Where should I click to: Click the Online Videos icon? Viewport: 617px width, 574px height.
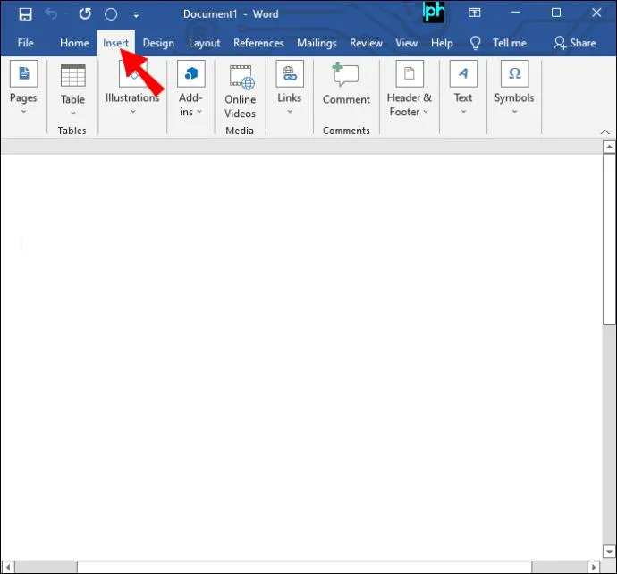pyautogui.click(x=241, y=77)
